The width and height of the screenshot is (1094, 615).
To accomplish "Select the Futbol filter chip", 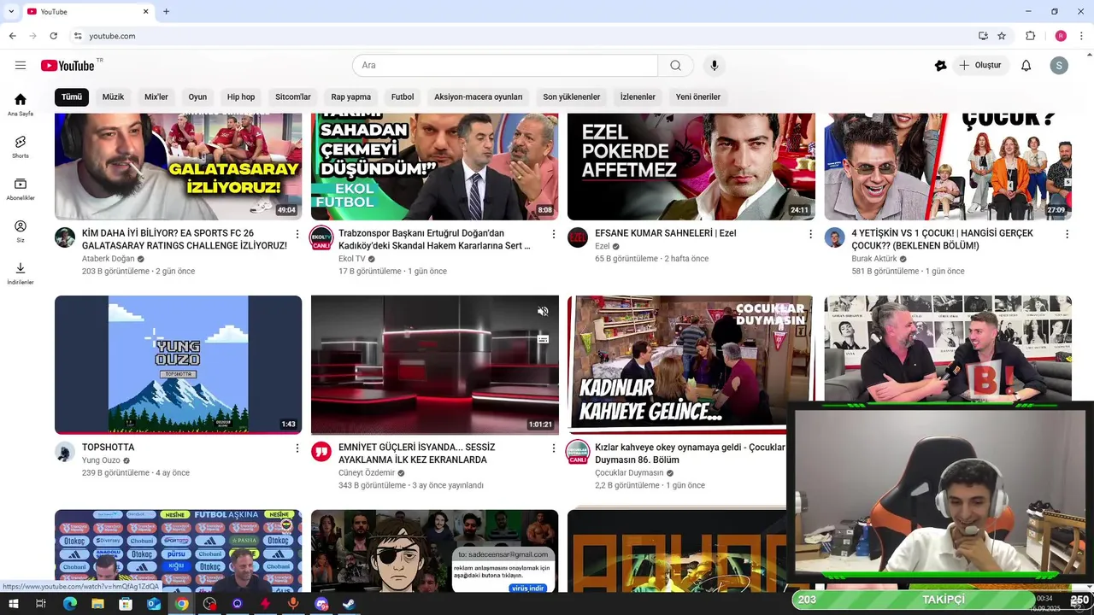I will 403,97.
